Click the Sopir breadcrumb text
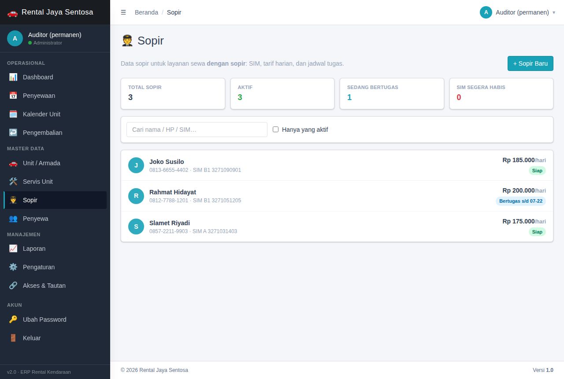Image resolution: width=564 pixels, height=379 pixels. (x=174, y=12)
